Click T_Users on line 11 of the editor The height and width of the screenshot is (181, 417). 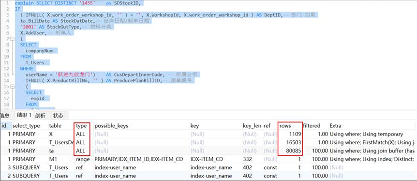35,62
